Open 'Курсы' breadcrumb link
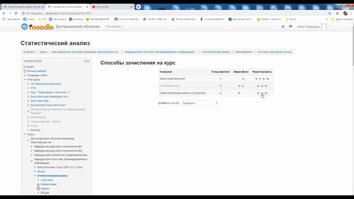Image resolution: width=354 pixels, height=199 pixels. pyautogui.click(x=43, y=52)
